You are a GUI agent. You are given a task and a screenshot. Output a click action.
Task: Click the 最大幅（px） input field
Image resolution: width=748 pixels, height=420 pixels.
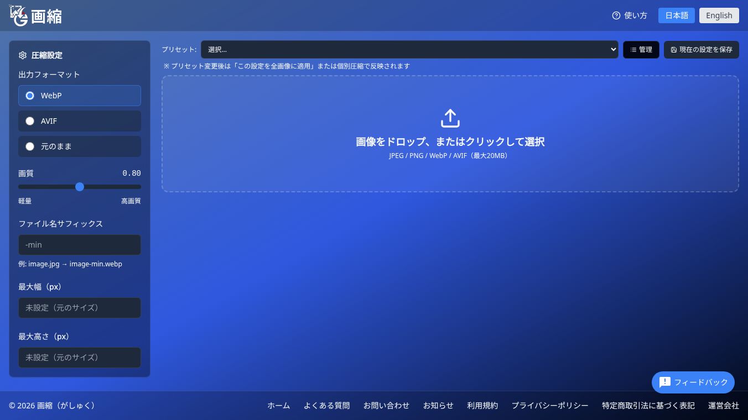tap(80, 308)
